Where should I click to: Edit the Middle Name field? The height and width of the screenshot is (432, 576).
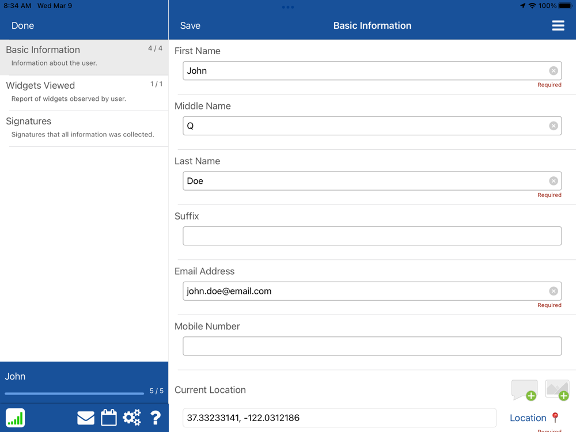point(372,126)
